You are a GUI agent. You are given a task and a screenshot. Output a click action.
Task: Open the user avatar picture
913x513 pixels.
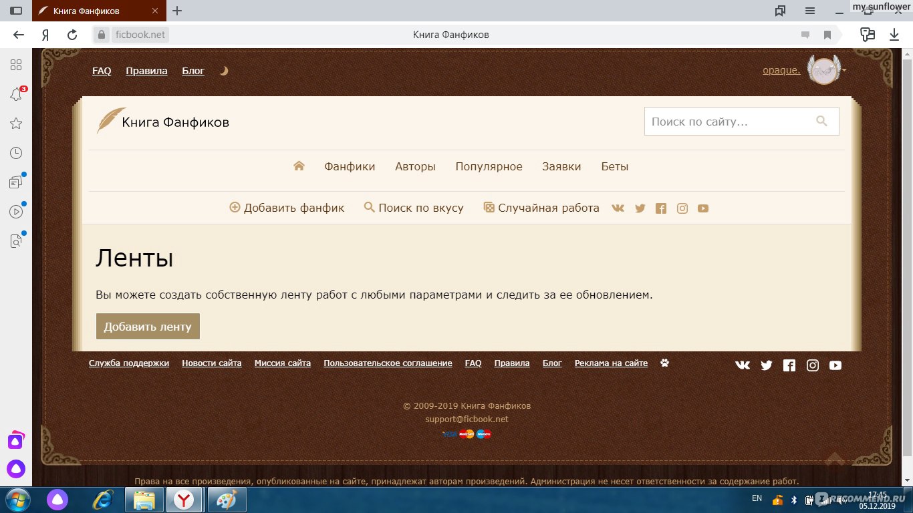823,70
